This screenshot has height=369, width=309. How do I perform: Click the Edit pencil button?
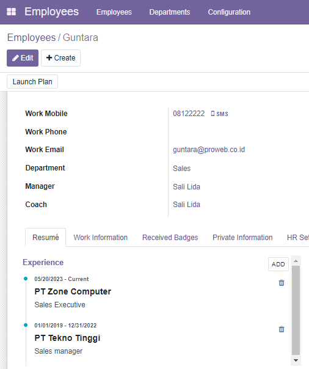(x=23, y=58)
